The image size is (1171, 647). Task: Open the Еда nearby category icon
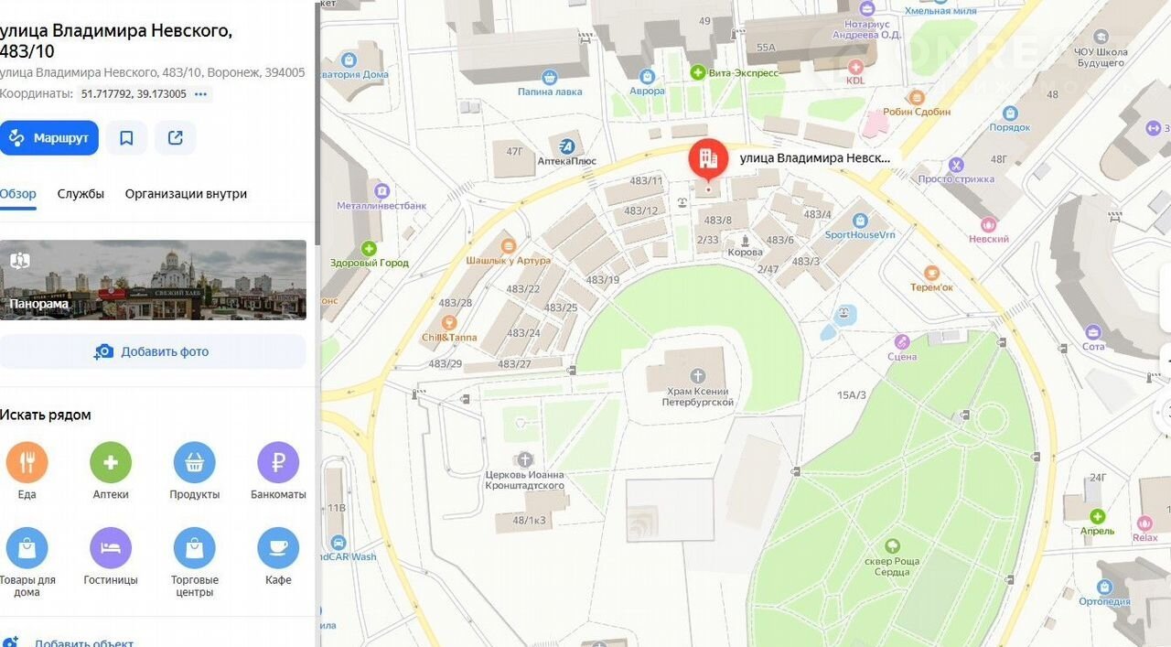click(x=27, y=462)
